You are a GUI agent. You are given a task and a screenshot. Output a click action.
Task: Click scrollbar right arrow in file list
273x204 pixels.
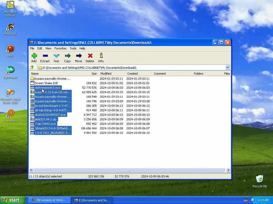[228, 170]
